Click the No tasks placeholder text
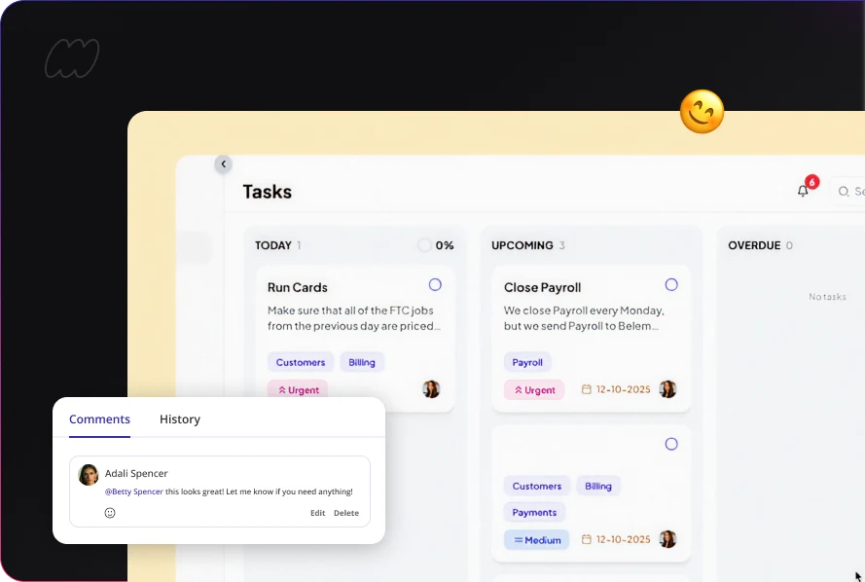 click(x=827, y=297)
